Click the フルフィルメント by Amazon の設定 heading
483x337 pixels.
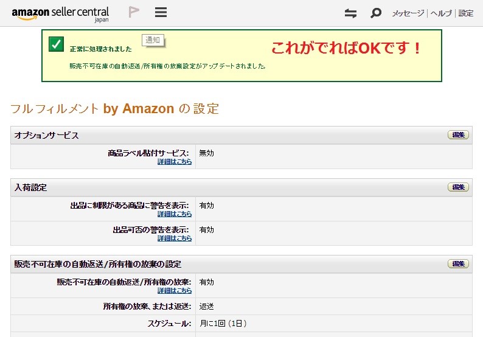tap(114, 109)
